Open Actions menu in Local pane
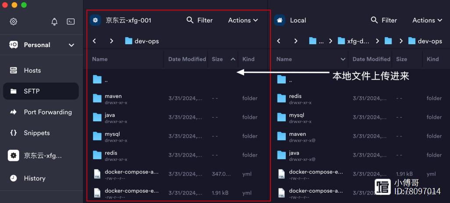Viewport: 450px width, 203px height. coord(427,20)
